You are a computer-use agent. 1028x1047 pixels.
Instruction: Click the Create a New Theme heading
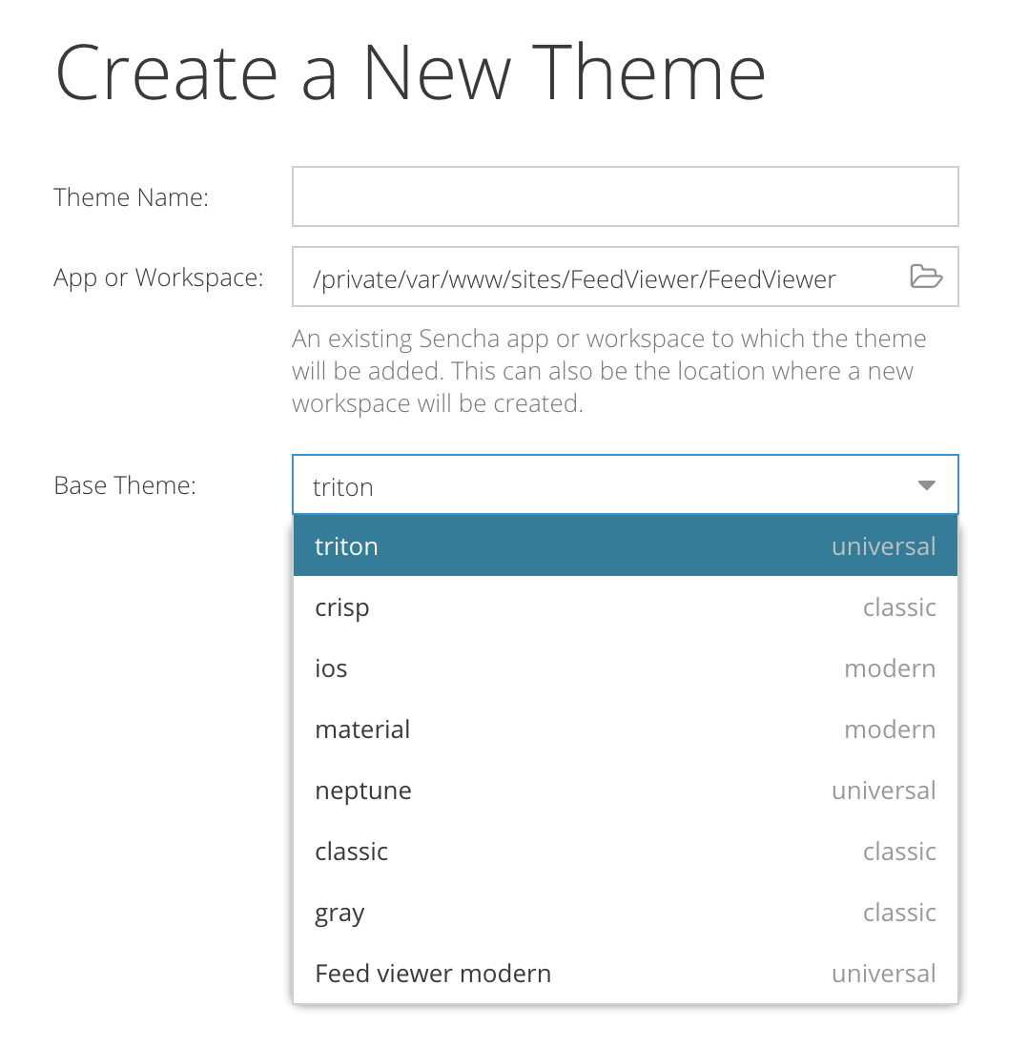pos(410,72)
